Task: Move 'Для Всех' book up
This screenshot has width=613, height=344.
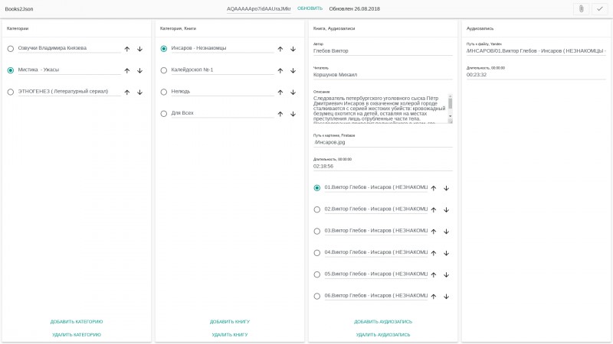Action: 280,114
